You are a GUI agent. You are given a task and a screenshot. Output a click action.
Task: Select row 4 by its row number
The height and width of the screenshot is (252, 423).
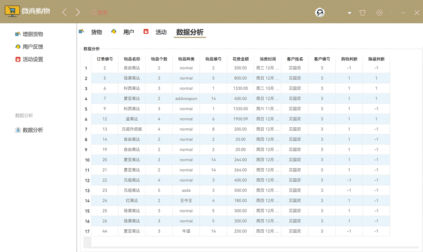pos(86,99)
